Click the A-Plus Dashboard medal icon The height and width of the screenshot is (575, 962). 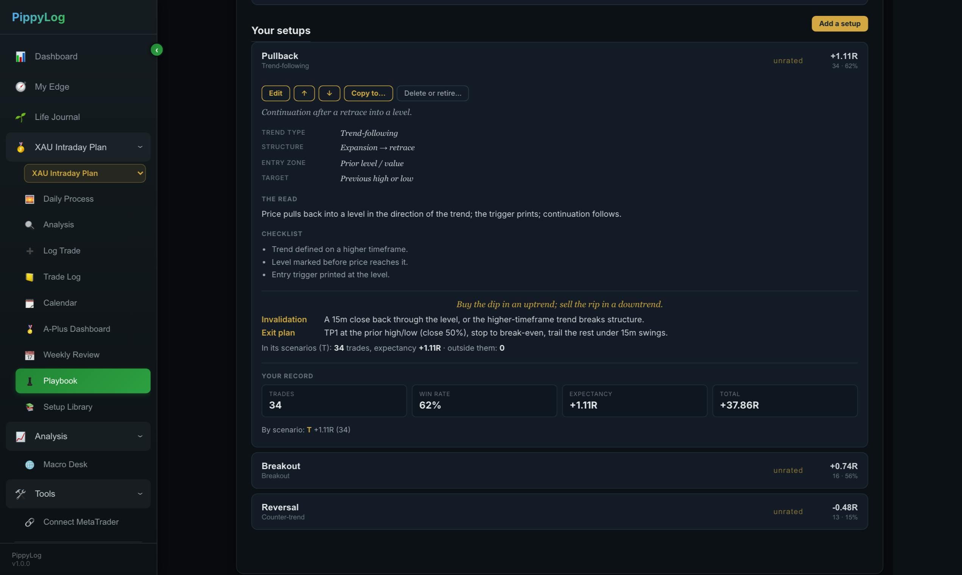30,329
